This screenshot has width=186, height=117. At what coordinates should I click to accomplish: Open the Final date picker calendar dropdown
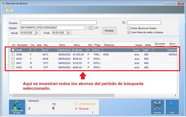pos(69,33)
